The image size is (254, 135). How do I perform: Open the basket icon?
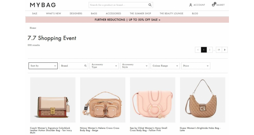214,4
